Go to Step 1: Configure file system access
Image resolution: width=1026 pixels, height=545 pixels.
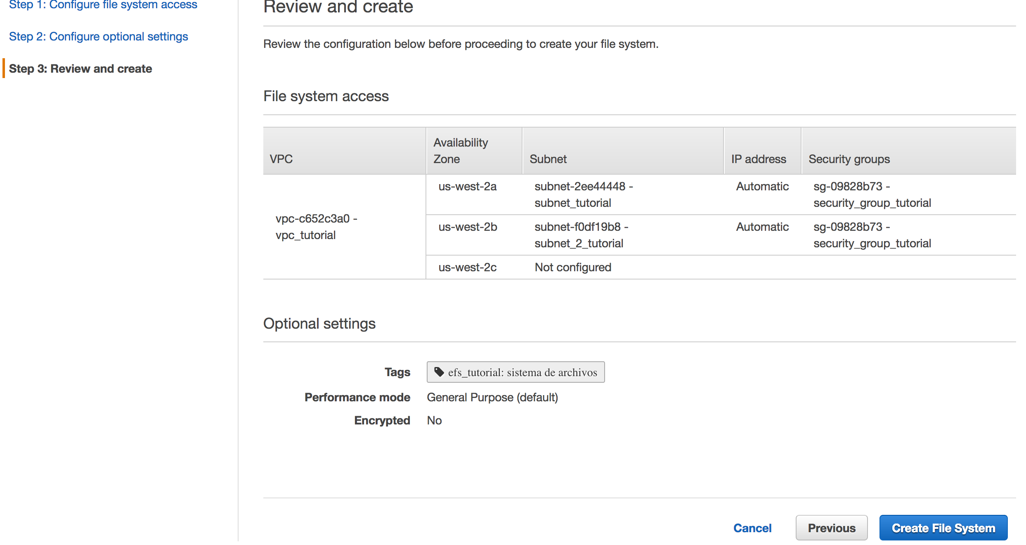103,5
